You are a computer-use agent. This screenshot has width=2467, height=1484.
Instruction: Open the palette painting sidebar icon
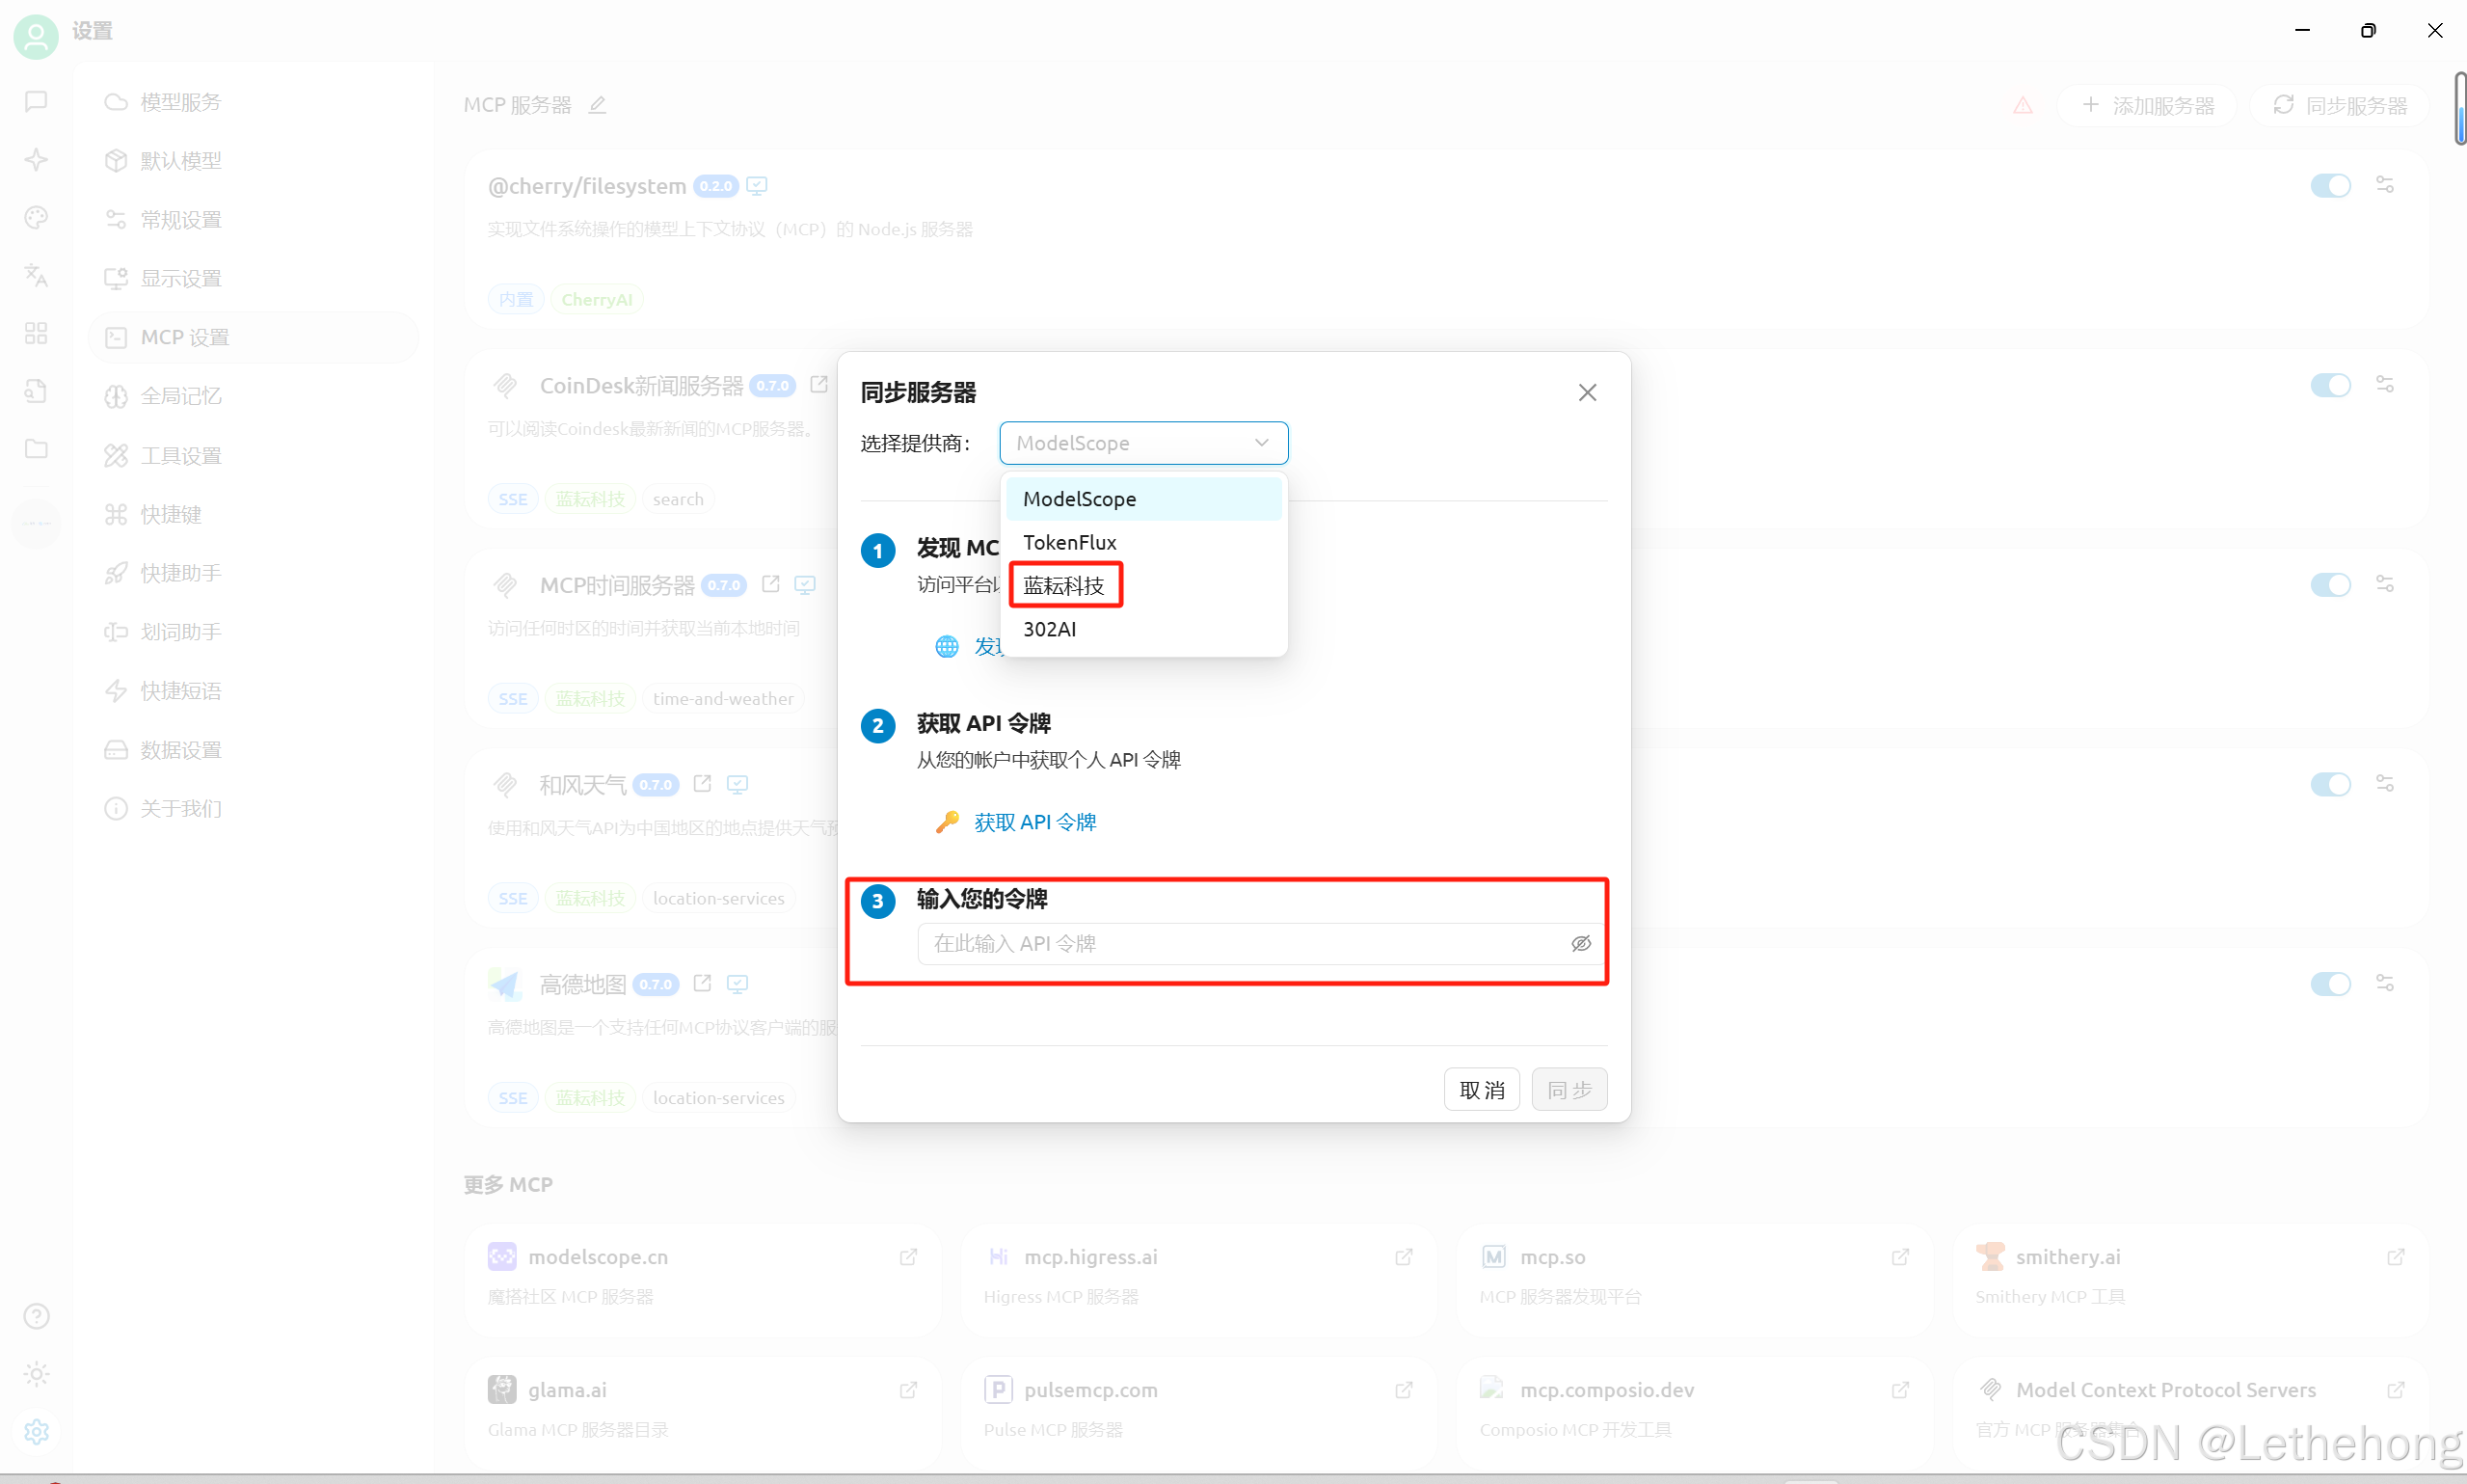(x=36, y=217)
